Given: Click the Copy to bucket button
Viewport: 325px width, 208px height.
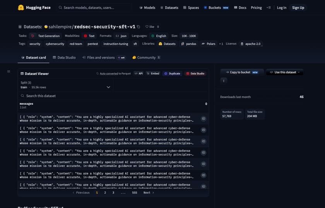Looking at the screenshot, I should click(x=242, y=72).
